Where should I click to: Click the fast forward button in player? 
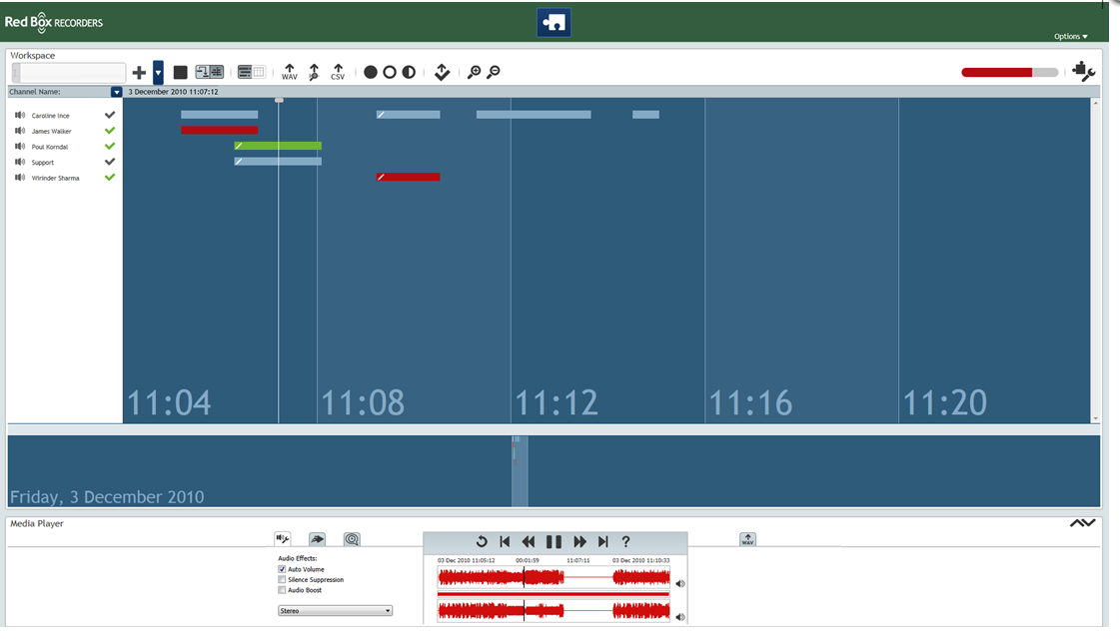point(579,542)
